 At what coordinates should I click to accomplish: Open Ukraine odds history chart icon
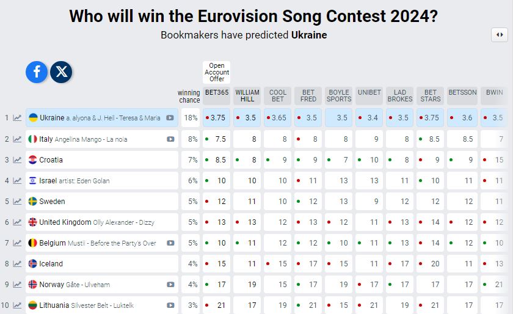17,118
